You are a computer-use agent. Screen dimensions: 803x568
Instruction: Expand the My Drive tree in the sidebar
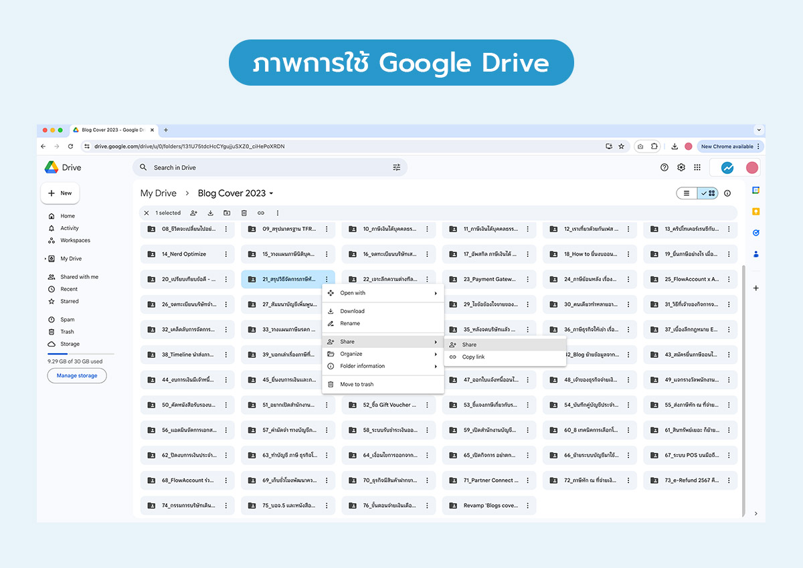click(46, 259)
